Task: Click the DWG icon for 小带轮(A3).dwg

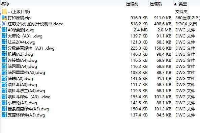Action: coord(4,103)
